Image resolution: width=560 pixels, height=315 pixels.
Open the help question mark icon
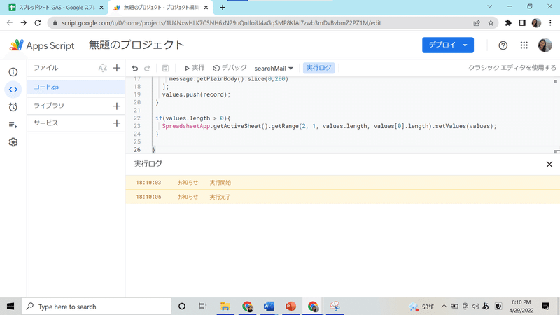(503, 45)
